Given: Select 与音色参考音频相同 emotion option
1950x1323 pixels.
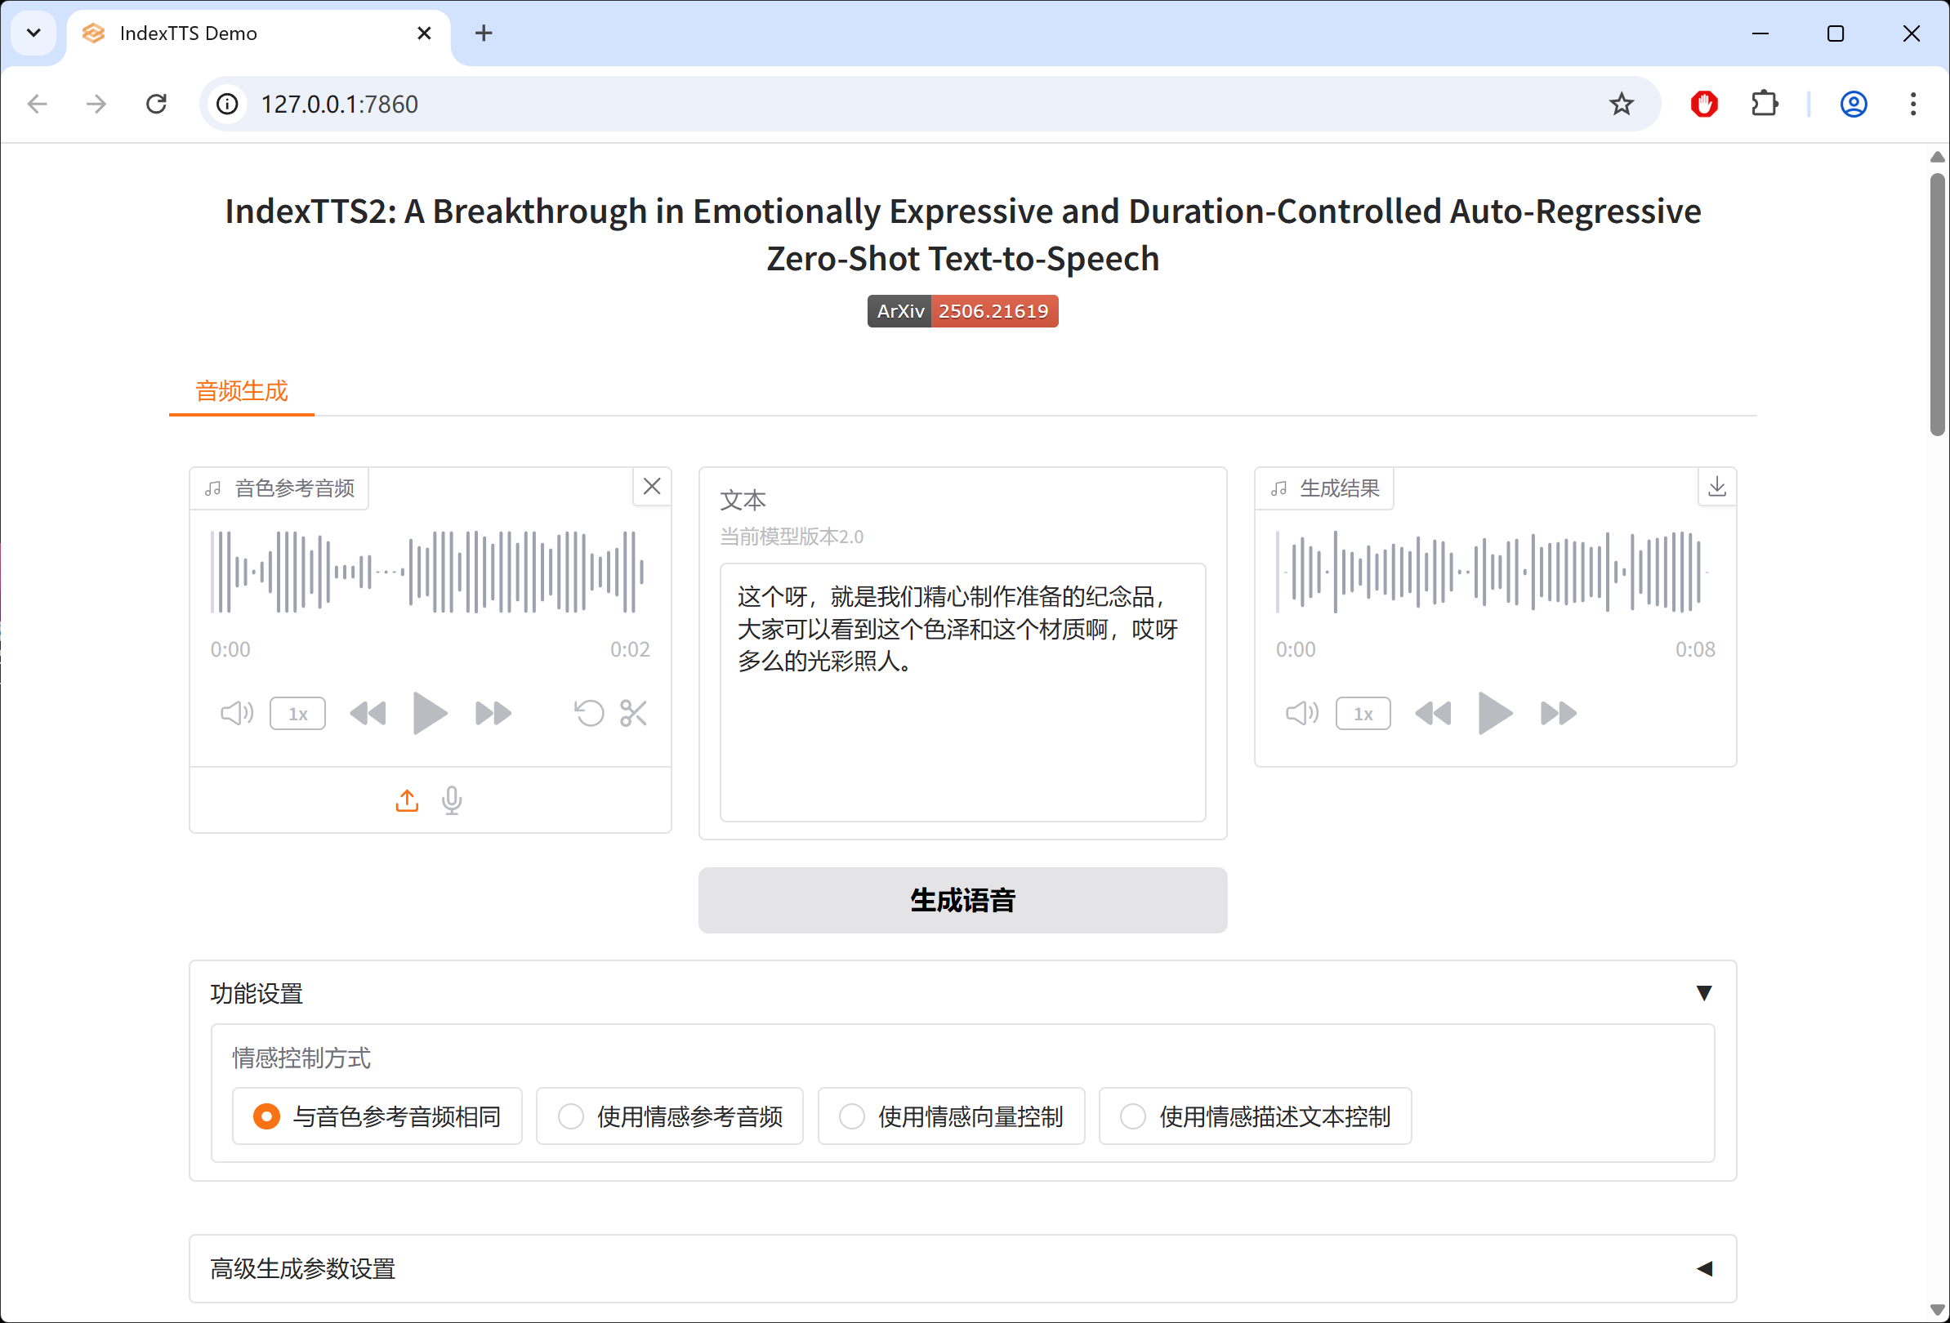Looking at the screenshot, I should 377,1116.
